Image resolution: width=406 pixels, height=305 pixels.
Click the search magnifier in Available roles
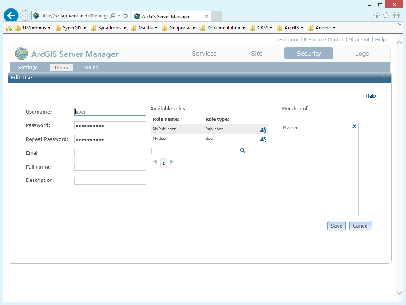pos(243,151)
